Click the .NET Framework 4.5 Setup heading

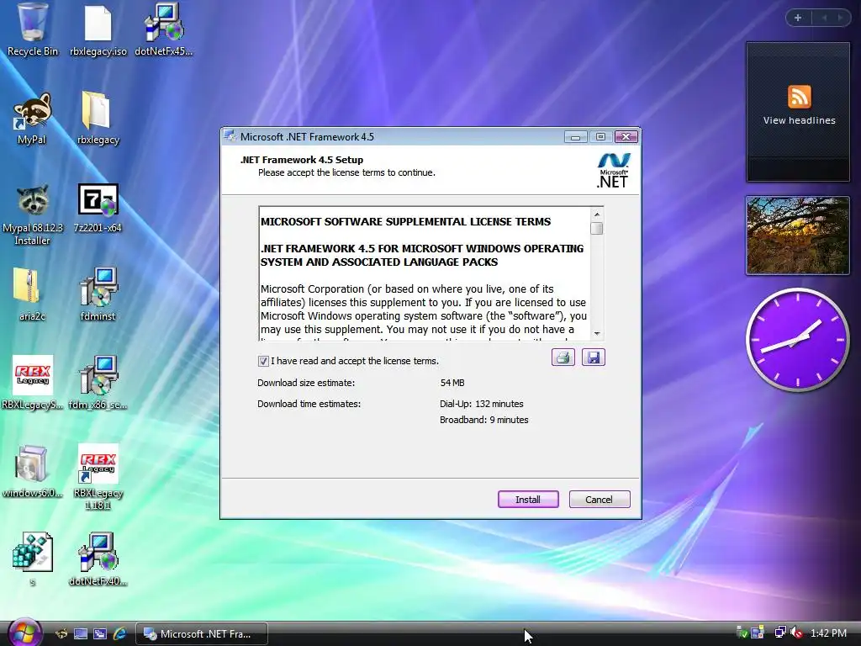(302, 160)
